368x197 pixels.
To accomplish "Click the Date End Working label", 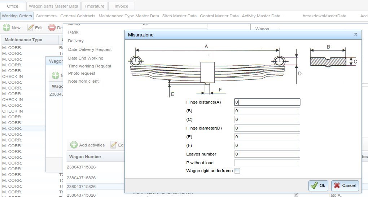I will (x=86, y=58).
